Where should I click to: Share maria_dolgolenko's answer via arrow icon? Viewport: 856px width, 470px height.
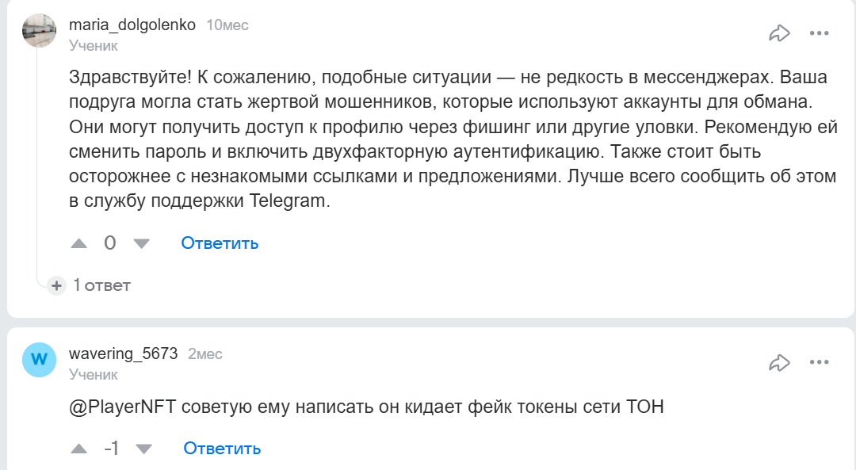click(x=780, y=33)
